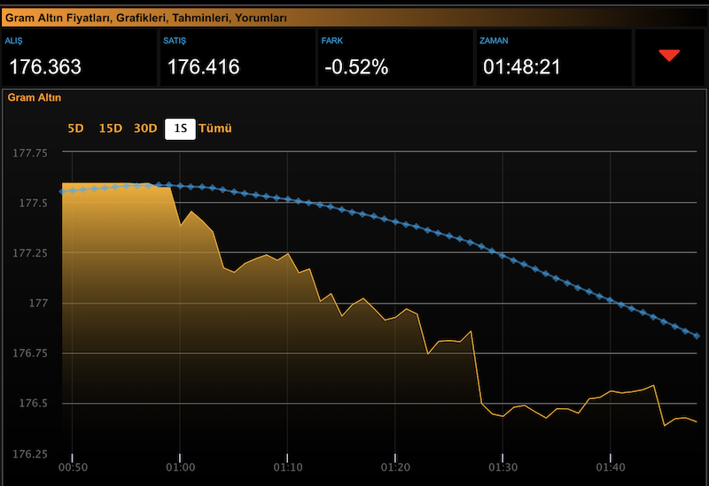Click the page header Gram Altın Fiyatları
The height and width of the screenshot is (486, 709).
[x=145, y=18]
